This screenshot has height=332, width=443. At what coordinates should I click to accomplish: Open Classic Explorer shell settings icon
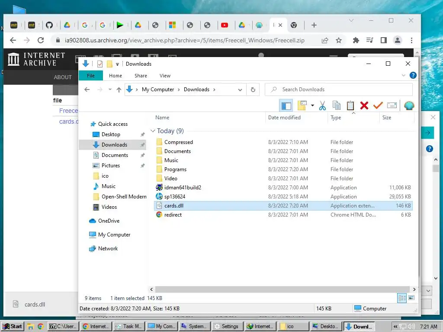point(409,105)
